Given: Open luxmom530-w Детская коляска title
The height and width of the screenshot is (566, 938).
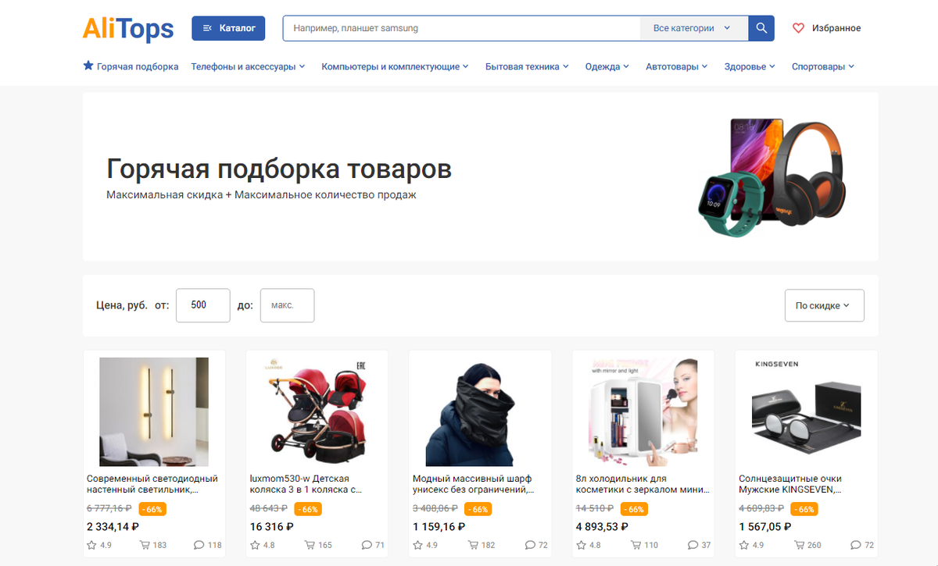Looking at the screenshot, I should point(306,484).
